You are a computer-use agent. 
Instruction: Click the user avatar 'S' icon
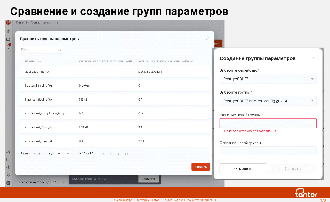click(8, 183)
